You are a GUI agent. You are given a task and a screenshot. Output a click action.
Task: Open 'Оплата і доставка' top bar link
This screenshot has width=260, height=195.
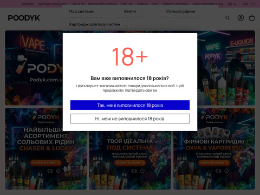coord(175,4)
